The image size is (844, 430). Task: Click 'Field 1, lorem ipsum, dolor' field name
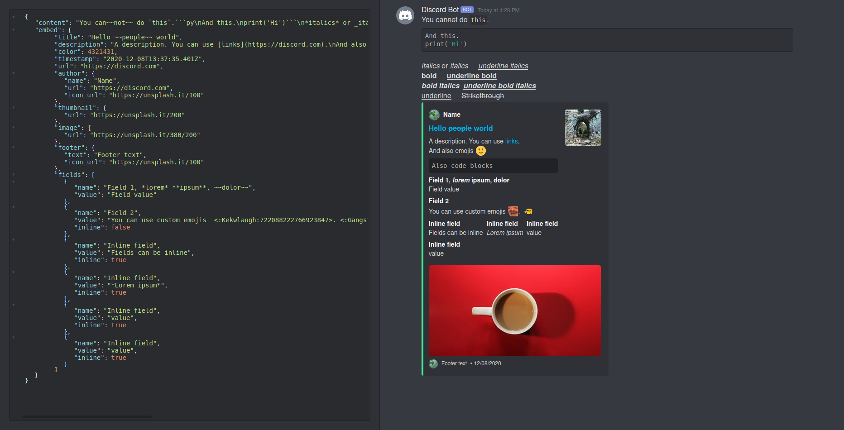[x=469, y=180]
